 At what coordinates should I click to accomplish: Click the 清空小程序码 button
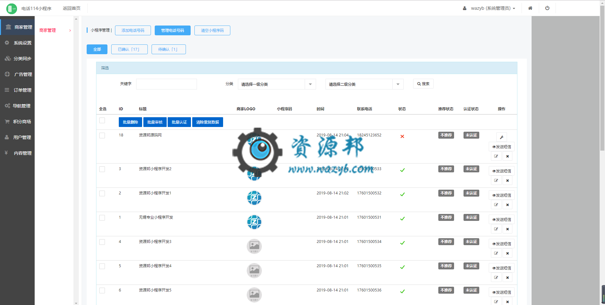[212, 31]
